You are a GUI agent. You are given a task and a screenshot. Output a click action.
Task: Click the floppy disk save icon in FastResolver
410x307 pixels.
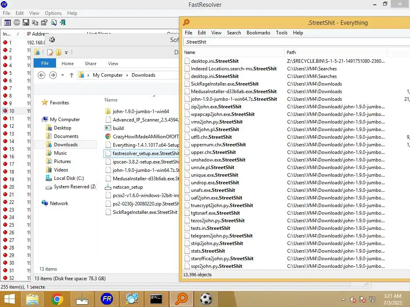tap(26, 22)
